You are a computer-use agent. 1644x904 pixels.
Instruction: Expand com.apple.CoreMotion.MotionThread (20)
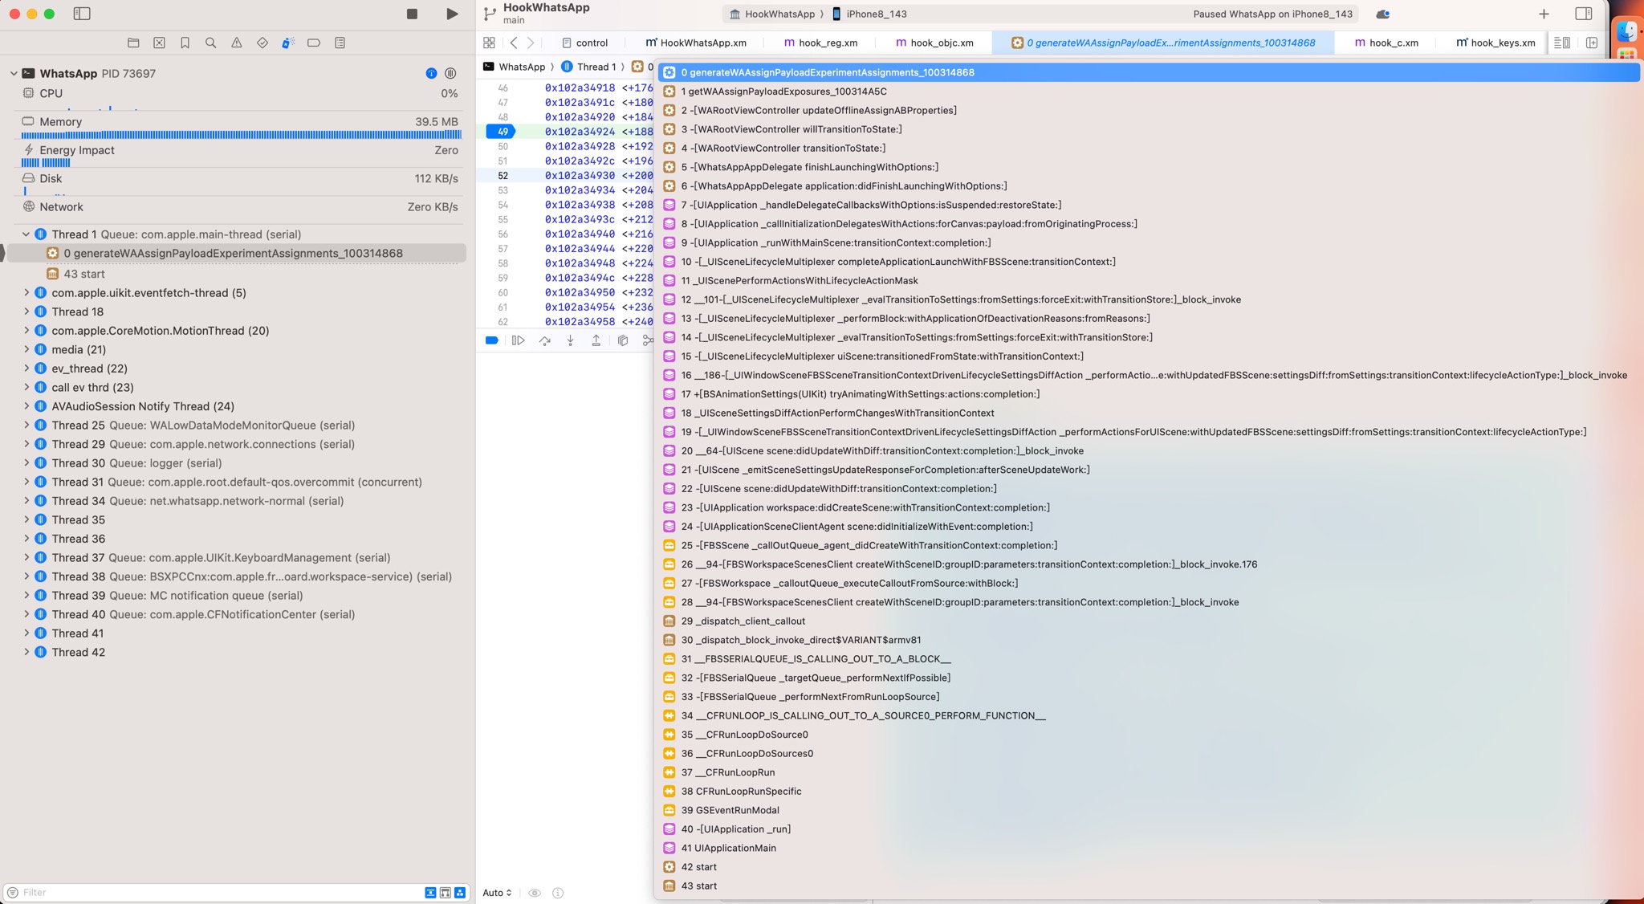pos(26,331)
